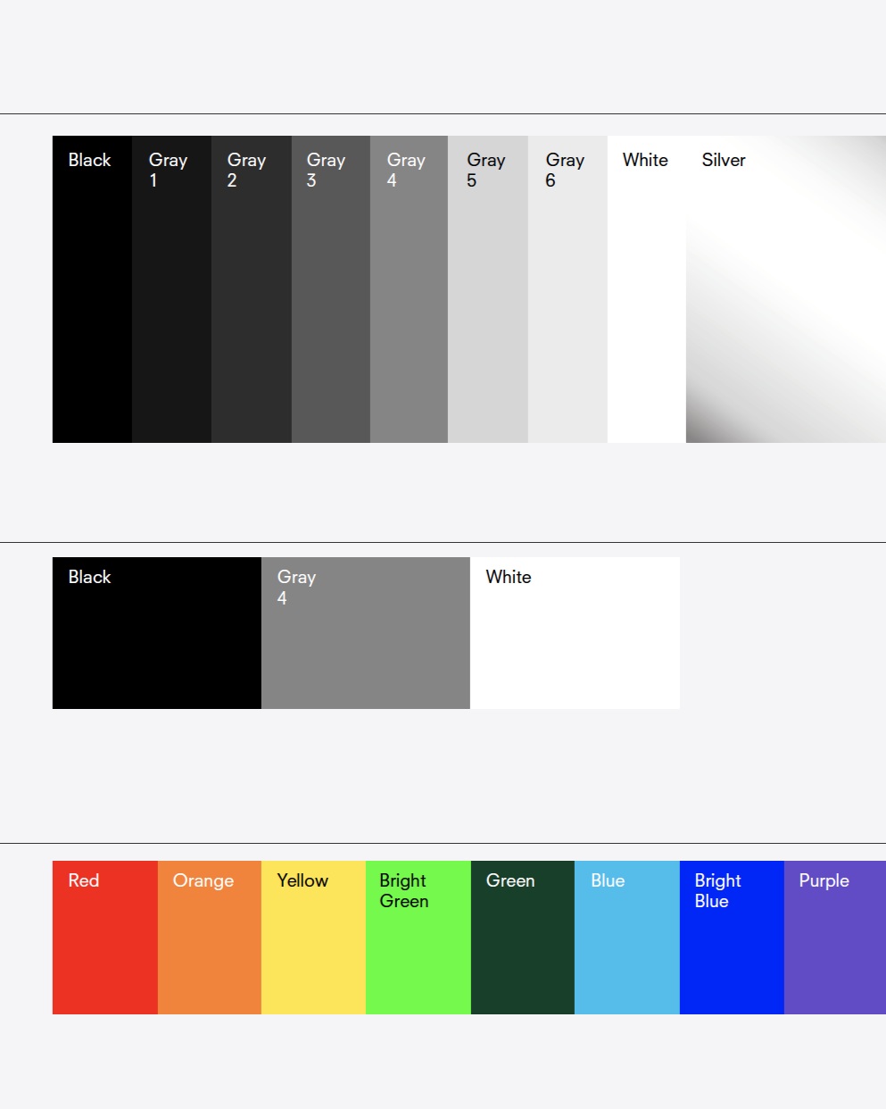The image size is (886, 1109).
Task: Select the Gray 5 swatch
Action: coord(488,289)
